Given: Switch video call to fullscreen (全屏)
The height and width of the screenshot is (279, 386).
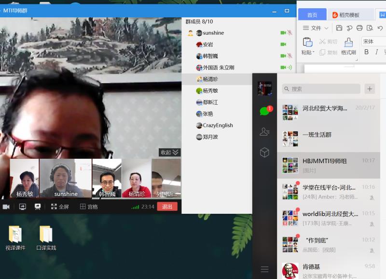Looking at the screenshot, I should [x=60, y=207].
